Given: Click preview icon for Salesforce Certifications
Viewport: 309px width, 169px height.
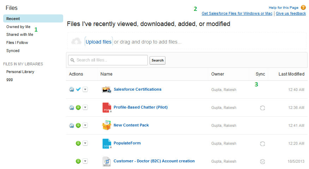Looking at the screenshot, I should [x=71, y=90].
